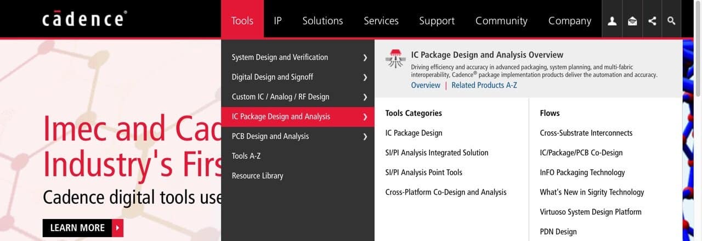The image size is (702, 241).
Task: Click Related Products A-Z link
Action: 484,85
